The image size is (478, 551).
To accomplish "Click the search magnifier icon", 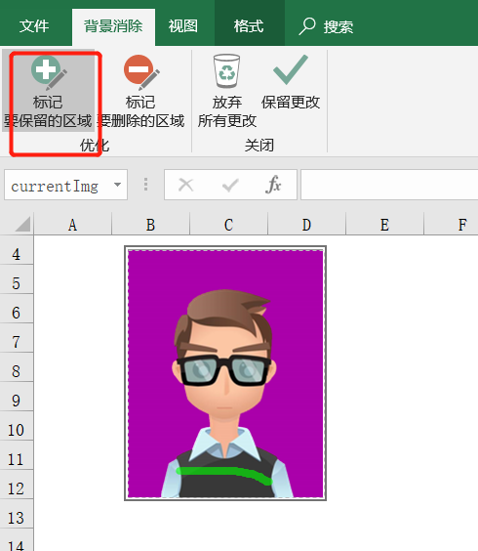I will click(x=307, y=26).
